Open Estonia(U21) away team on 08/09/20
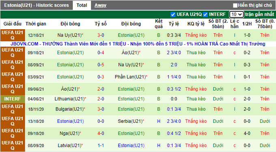 [x=131, y=146]
